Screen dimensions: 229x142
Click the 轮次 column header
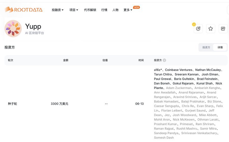[10, 60]
